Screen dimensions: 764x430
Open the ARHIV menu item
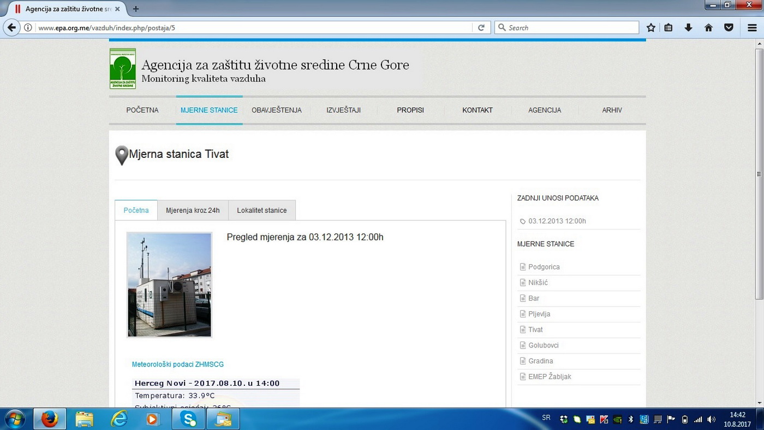(612, 110)
